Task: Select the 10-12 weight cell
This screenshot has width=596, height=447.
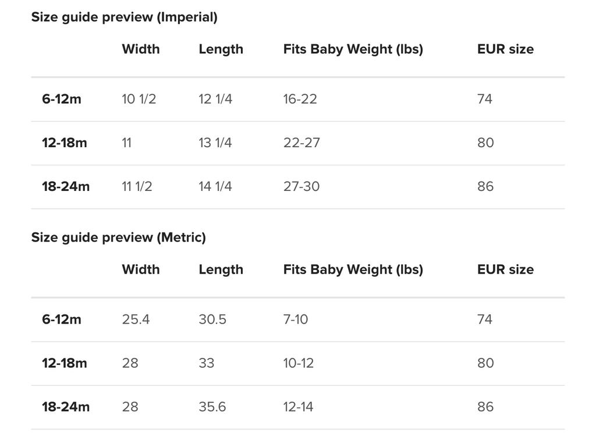Action: pos(299,363)
